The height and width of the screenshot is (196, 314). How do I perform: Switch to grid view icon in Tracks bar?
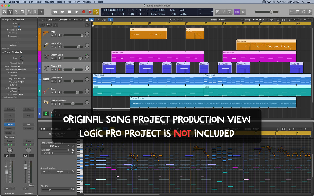click(87, 20)
